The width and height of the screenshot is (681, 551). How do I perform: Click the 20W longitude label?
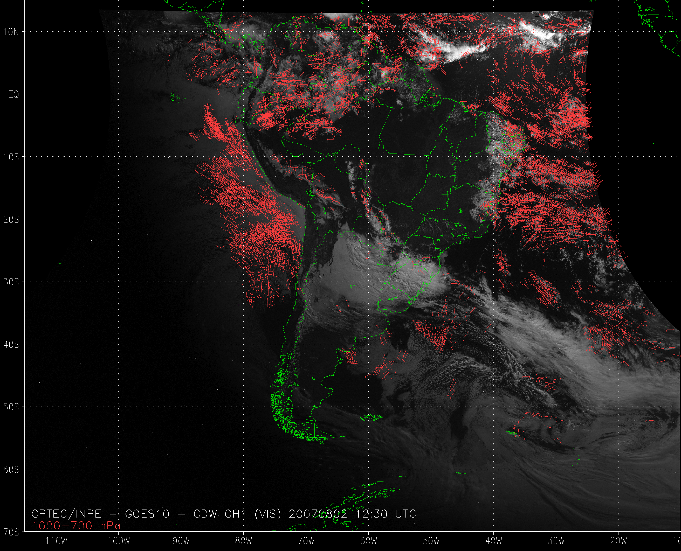[618, 541]
